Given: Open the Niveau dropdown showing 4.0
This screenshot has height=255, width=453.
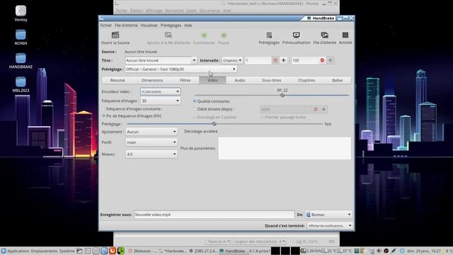Looking at the screenshot, I should click(151, 154).
